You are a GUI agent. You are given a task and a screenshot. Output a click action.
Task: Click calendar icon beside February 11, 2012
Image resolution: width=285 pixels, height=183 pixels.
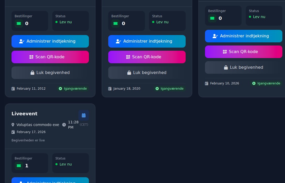pos(13,89)
